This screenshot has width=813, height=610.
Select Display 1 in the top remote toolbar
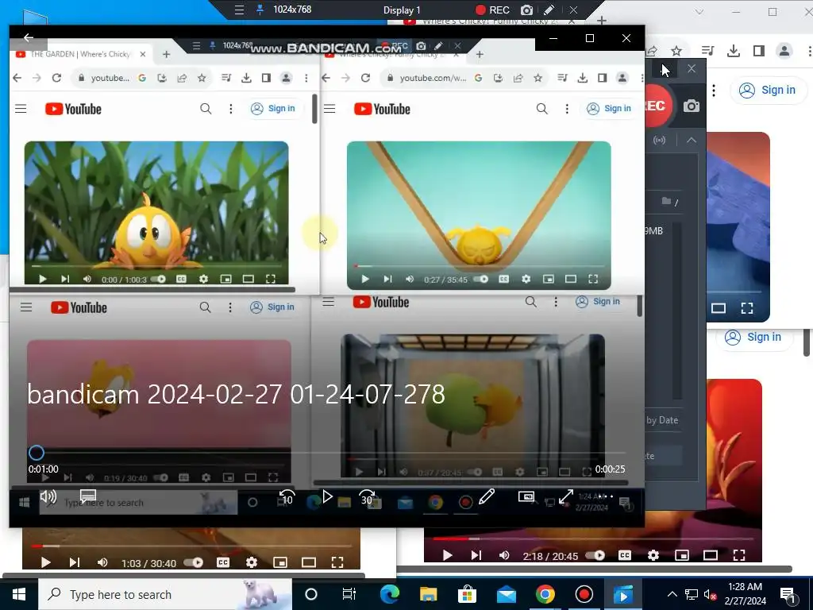pos(402,10)
